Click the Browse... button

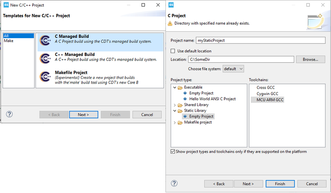pos(310,59)
